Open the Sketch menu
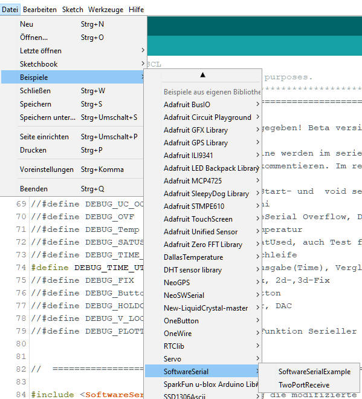This screenshot has width=362, height=399. click(x=73, y=10)
